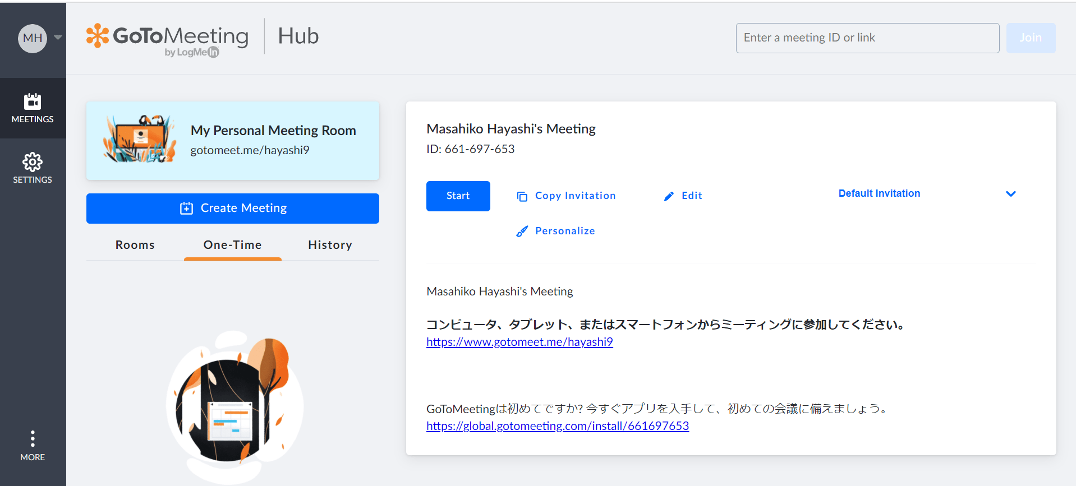Image resolution: width=1076 pixels, height=486 pixels.
Task: Open the gotomeet.me/hayashi9 invitation link
Action: click(519, 342)
